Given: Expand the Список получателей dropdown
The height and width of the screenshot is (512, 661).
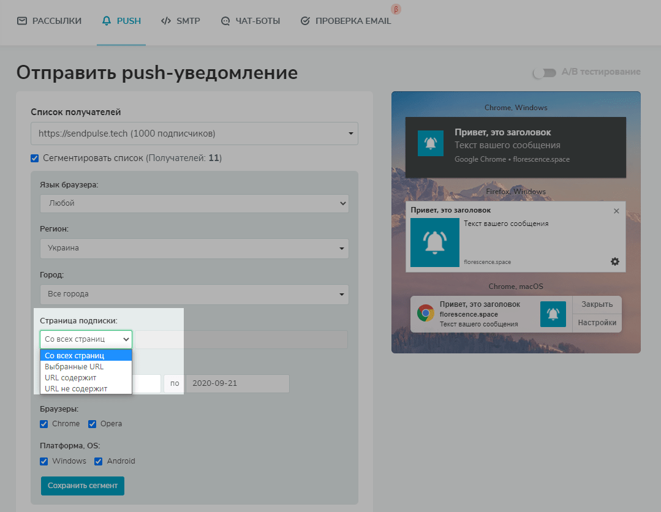Looking at the screenshot, I should click(194, 133).
